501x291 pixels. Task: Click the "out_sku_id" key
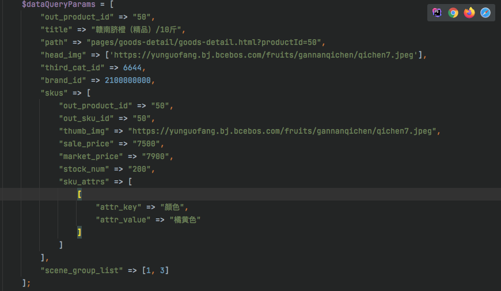click(x=86, y=118)
